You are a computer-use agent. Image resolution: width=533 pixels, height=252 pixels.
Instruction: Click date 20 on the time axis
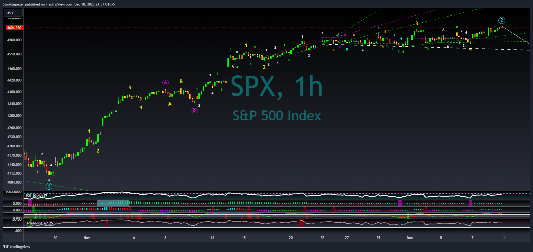tap(291, 238)
